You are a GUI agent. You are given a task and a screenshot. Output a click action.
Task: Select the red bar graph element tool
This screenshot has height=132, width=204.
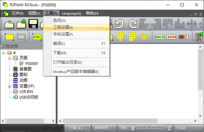point(183,37)
